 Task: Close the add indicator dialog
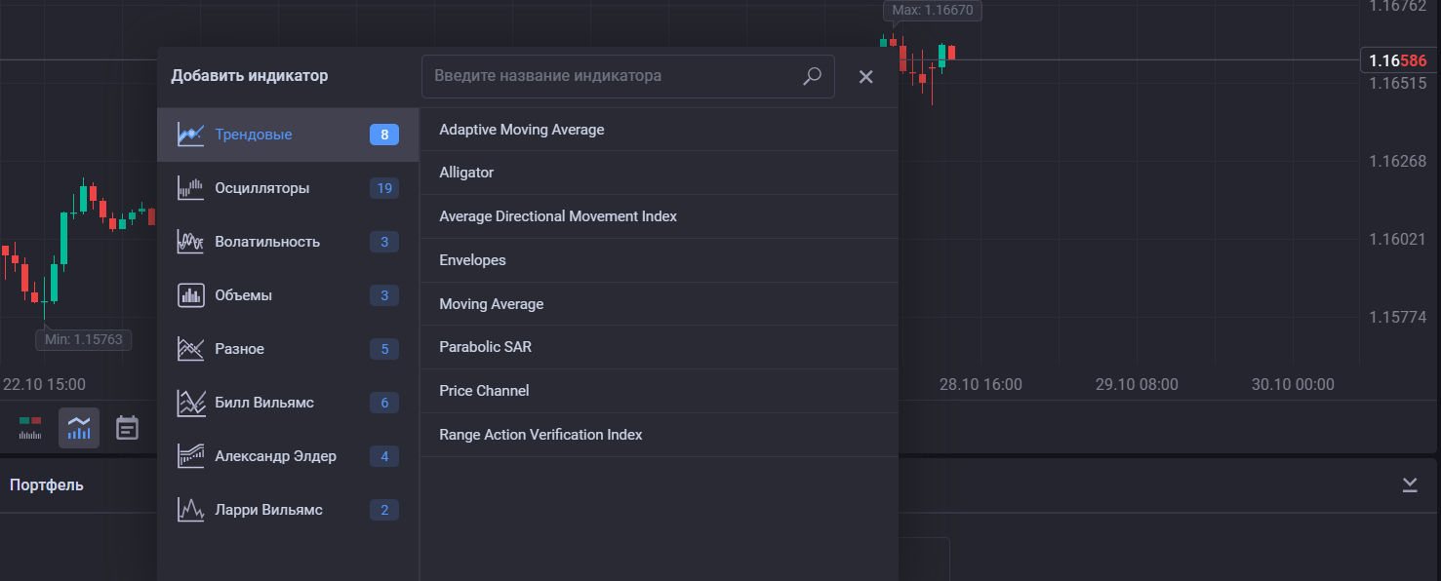pos(865,77)
